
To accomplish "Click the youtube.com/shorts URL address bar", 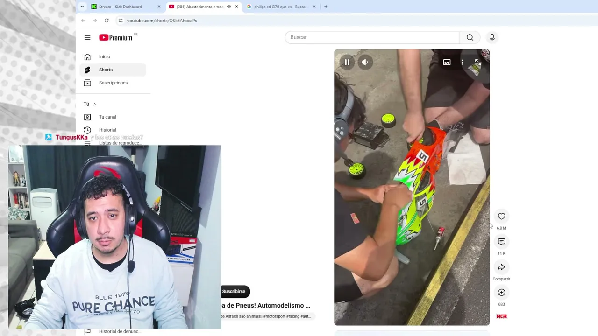I will (162, 21).
